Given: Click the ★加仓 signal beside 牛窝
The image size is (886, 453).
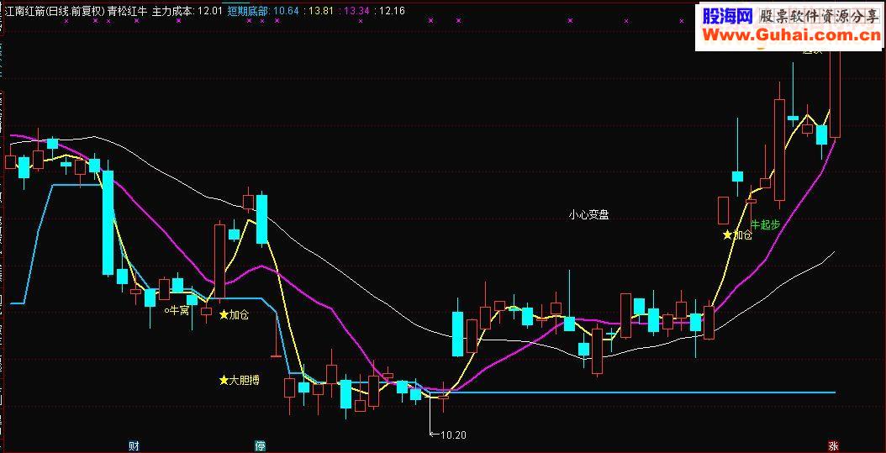Looking at the screenshot, I should (234, 314).
